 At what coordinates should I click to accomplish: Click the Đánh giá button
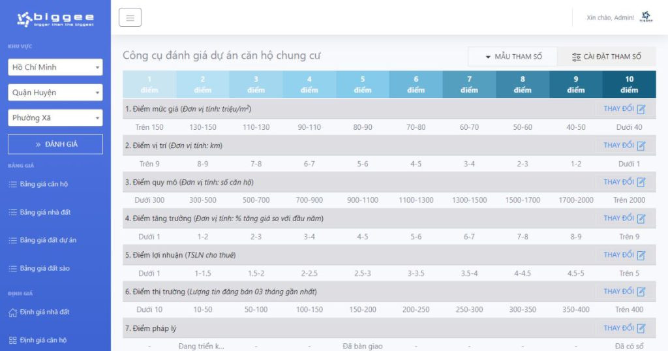55,144
